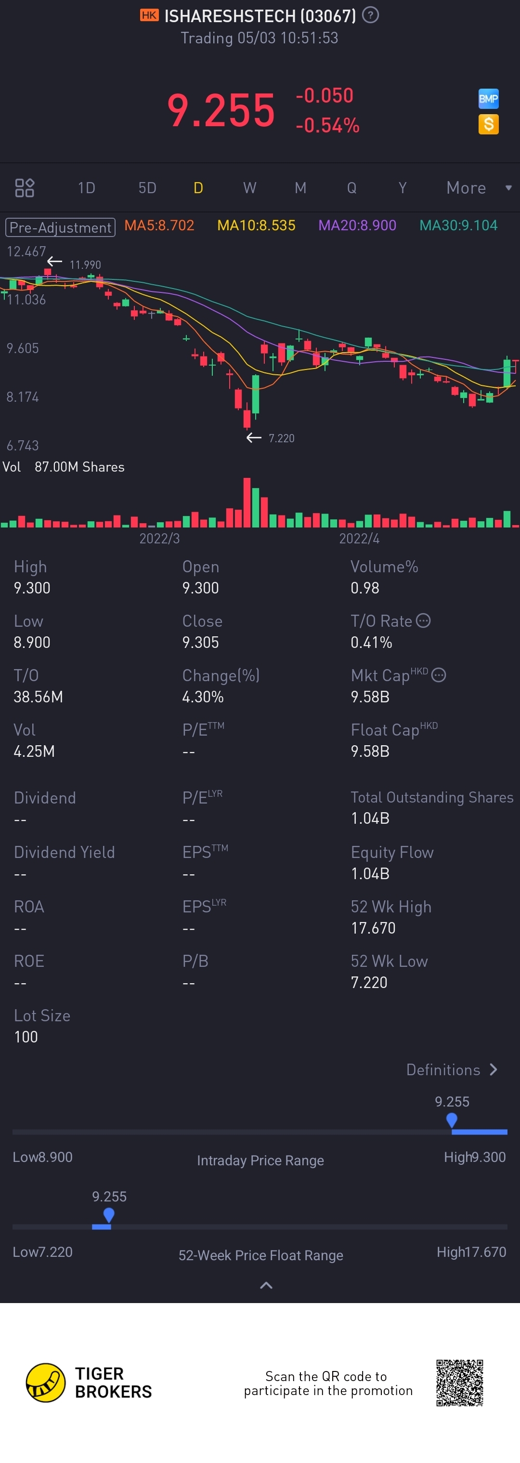Screen dimensions: 520x1463
Task: Open the chart layout grid icon
Action: tap(25, 188)
